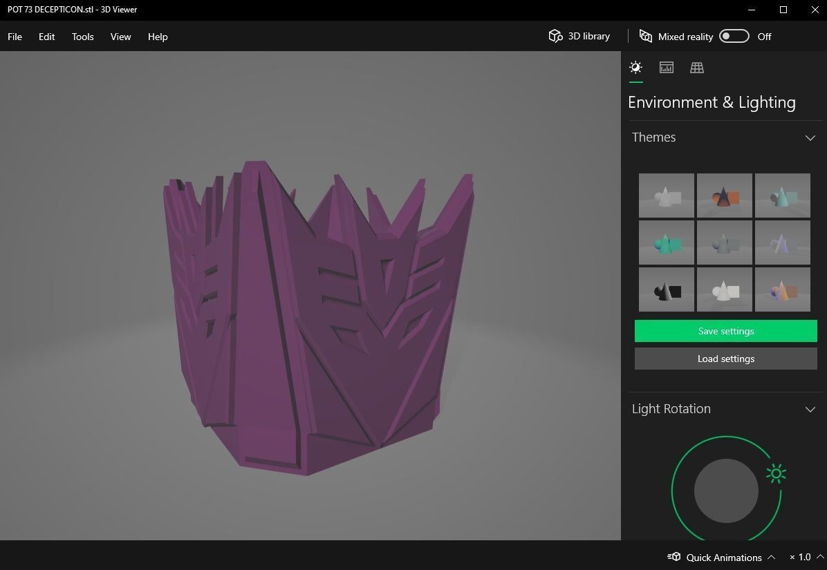The width and height of the screenshot is (827, 570).
Task: Click the Load settings button
Action: (726, 358)
